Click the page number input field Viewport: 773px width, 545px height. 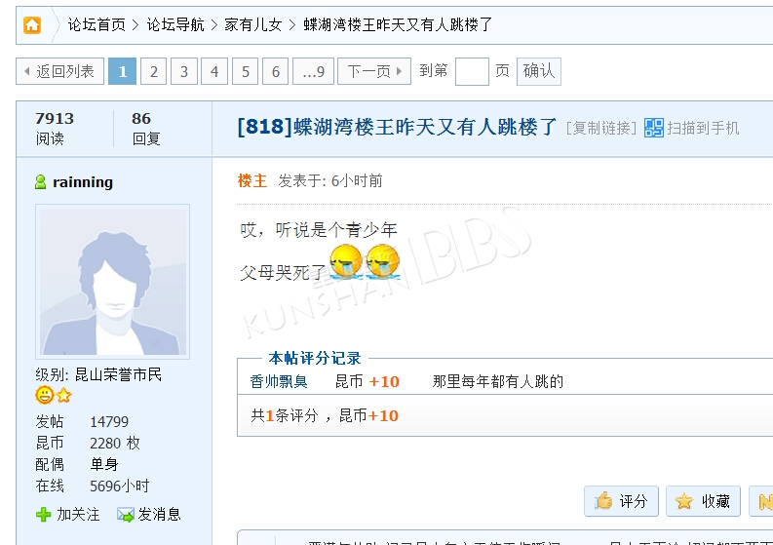(x=472, y=71)
